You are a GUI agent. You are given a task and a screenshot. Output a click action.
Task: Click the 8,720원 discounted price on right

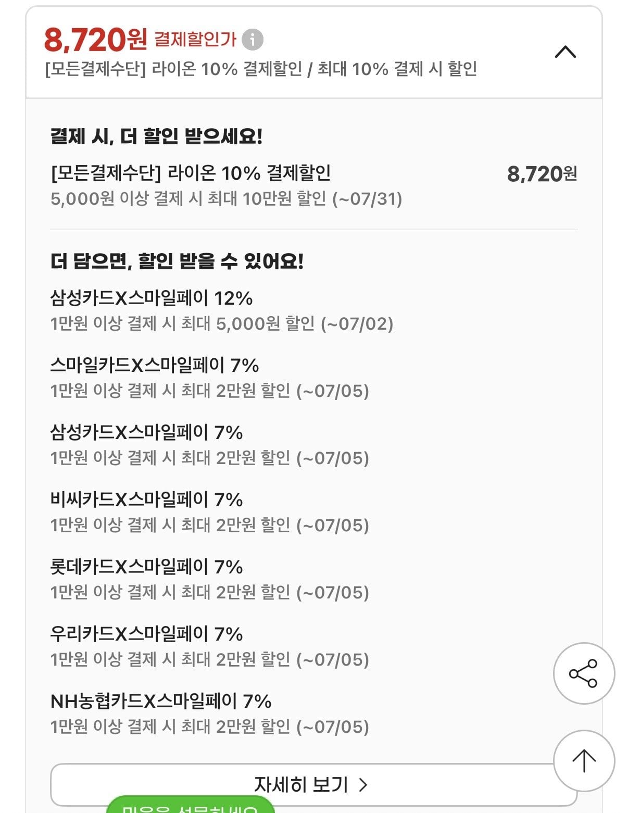[x=542, y=174]
